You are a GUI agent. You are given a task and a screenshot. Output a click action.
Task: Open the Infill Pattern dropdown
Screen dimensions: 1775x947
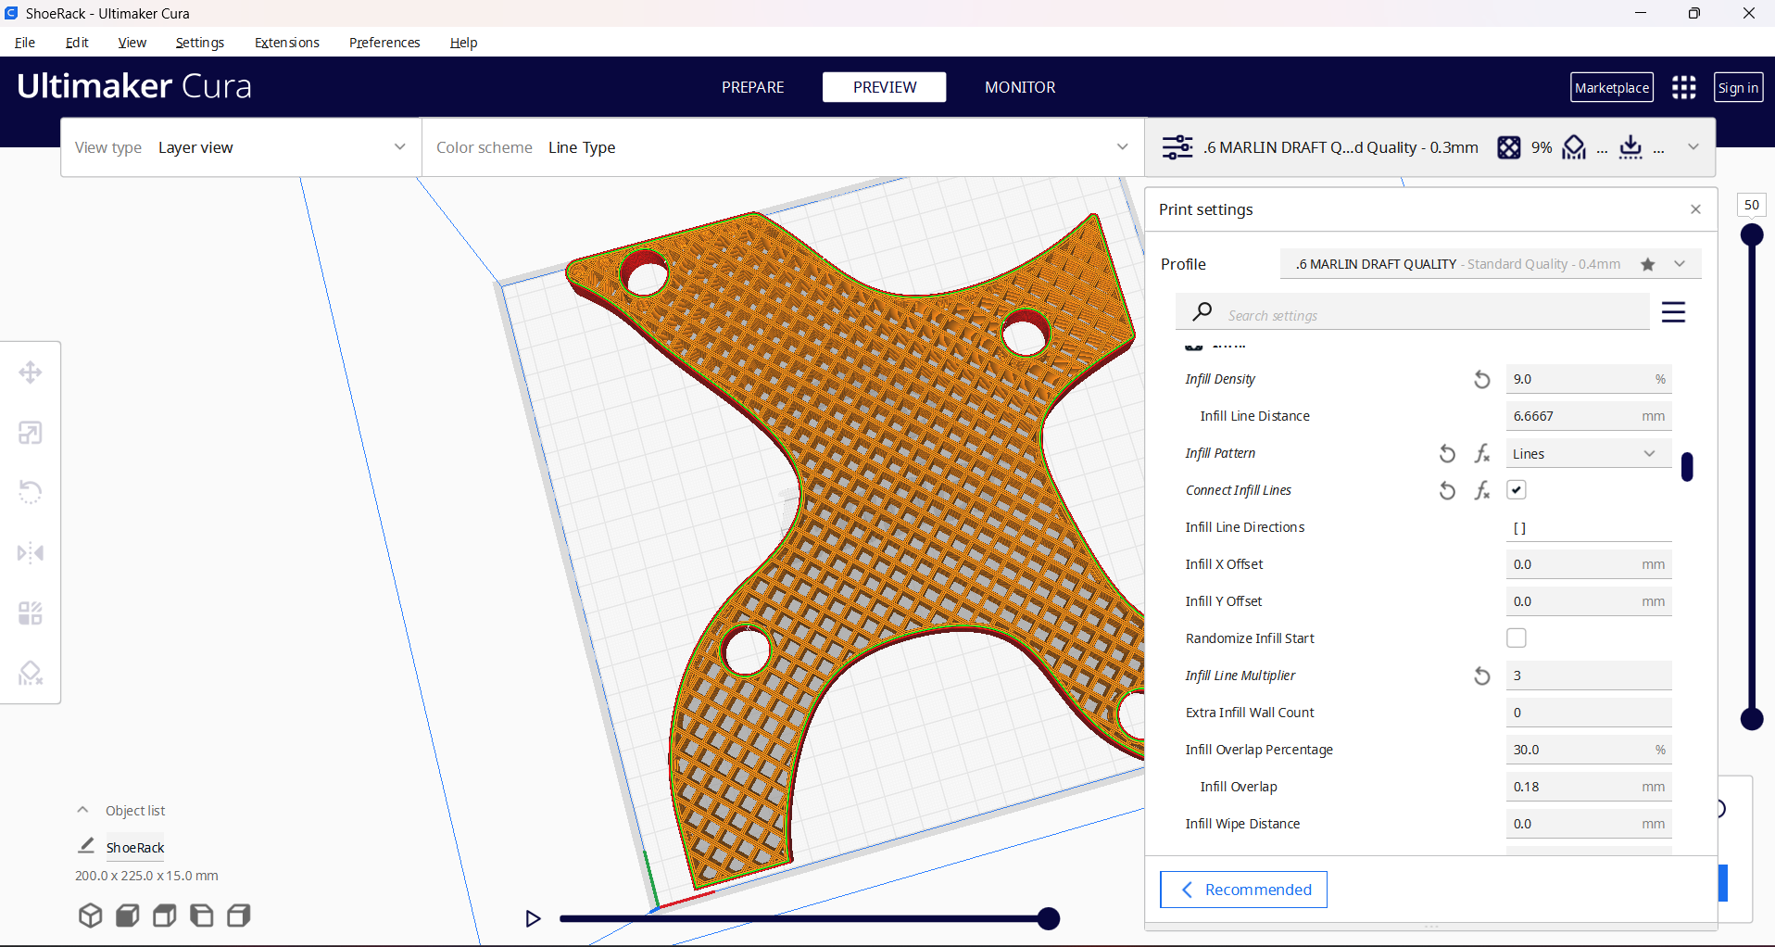(1587, 453)
